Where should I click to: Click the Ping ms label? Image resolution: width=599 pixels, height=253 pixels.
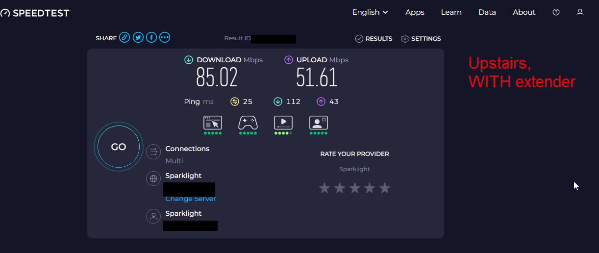(x=199, y=101)
